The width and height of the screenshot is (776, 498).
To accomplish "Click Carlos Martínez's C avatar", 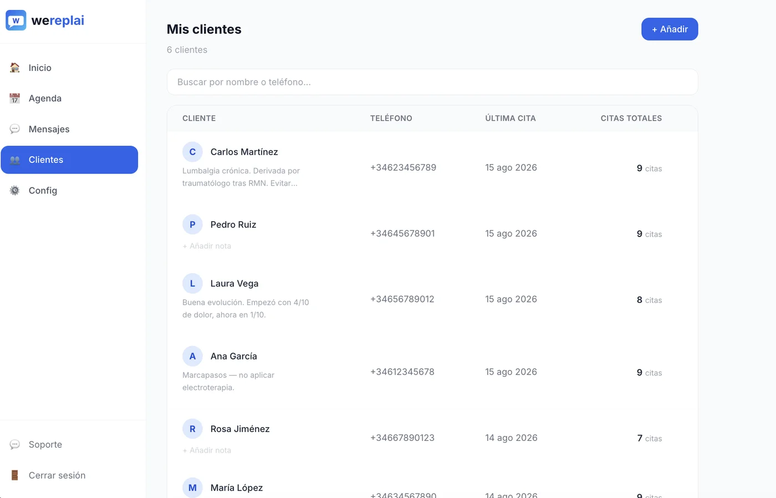I will click(192, 152).
